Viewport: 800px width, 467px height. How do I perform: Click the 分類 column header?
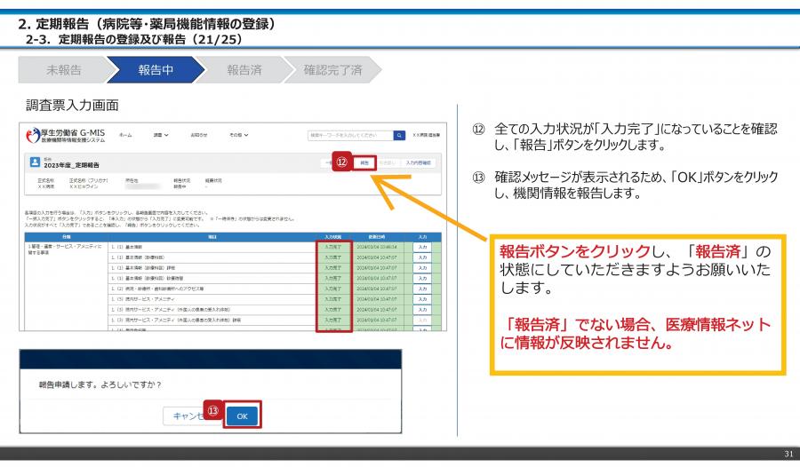[67, 237]
